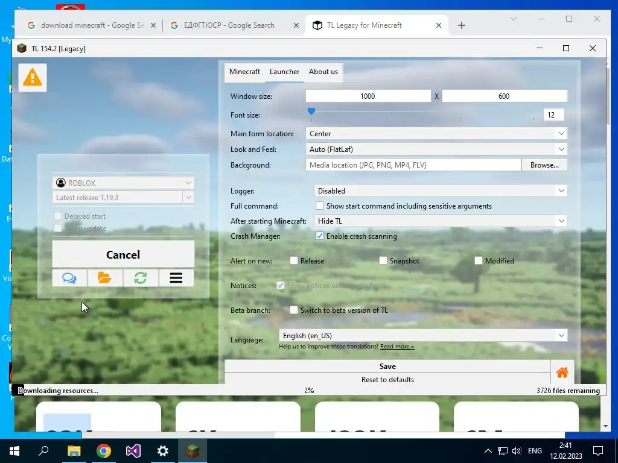Open Windows Start menu
Viewport: 618px width, 463px height.
[14, 451]
